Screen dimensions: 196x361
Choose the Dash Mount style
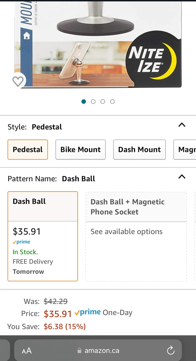point(139,149)
